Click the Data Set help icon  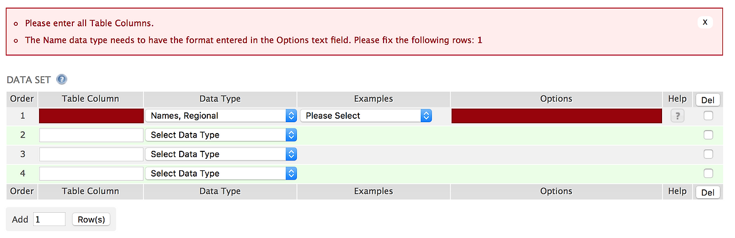pyautogui.click(x=62, y=80)
